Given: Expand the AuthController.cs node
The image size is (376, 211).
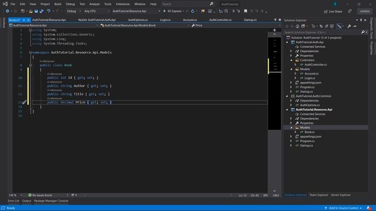Looking at the screenshot, I should pyautogui.click(x=296, y=64).
